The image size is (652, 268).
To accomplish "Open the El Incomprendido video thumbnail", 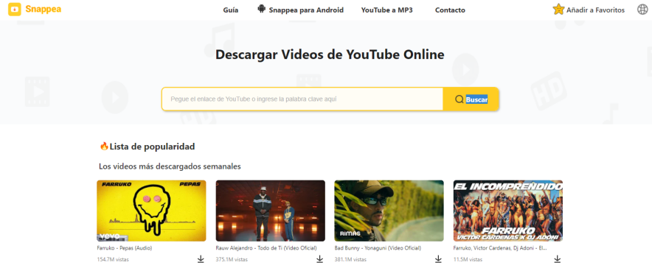I will pos(507,211).
